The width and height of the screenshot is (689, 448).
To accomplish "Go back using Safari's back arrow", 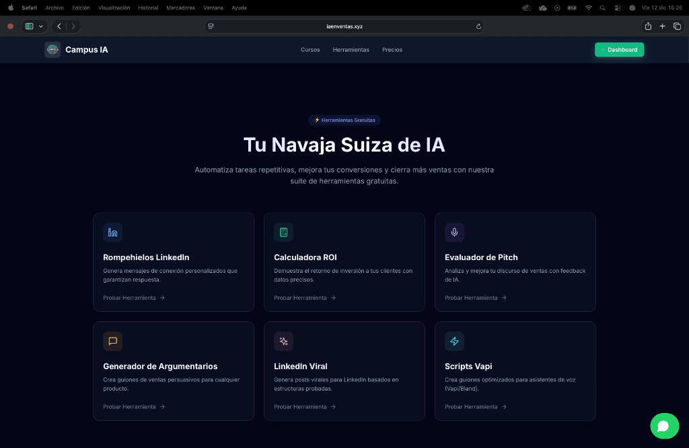I will click(59, 26).
